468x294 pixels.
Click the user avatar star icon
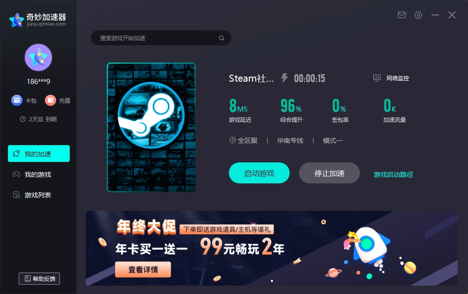pyautogui.click(x=38, y=57)
